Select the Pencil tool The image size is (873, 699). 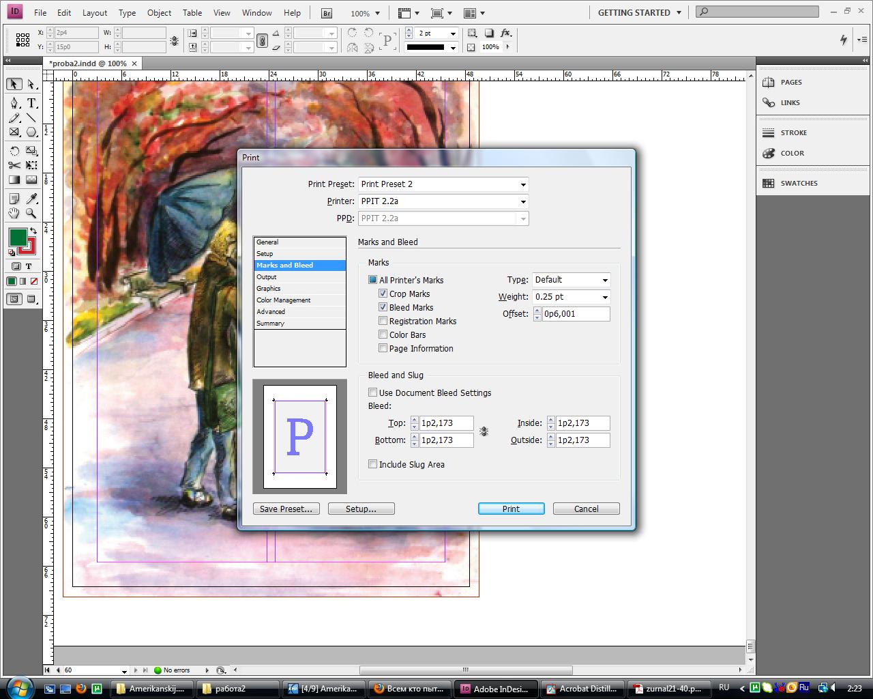tap(14, 118)
